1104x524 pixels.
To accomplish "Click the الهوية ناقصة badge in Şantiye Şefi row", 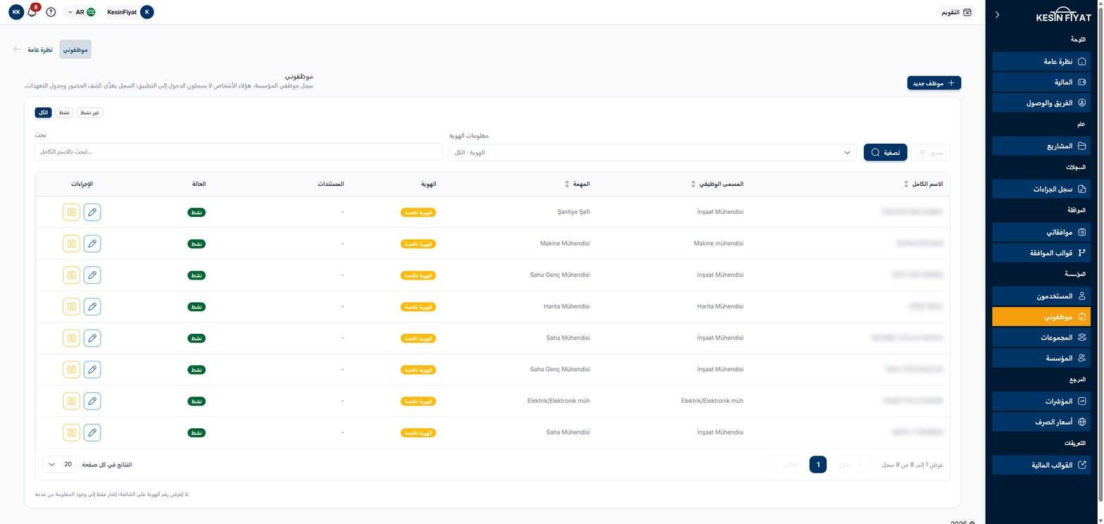I will click(419, 212).
